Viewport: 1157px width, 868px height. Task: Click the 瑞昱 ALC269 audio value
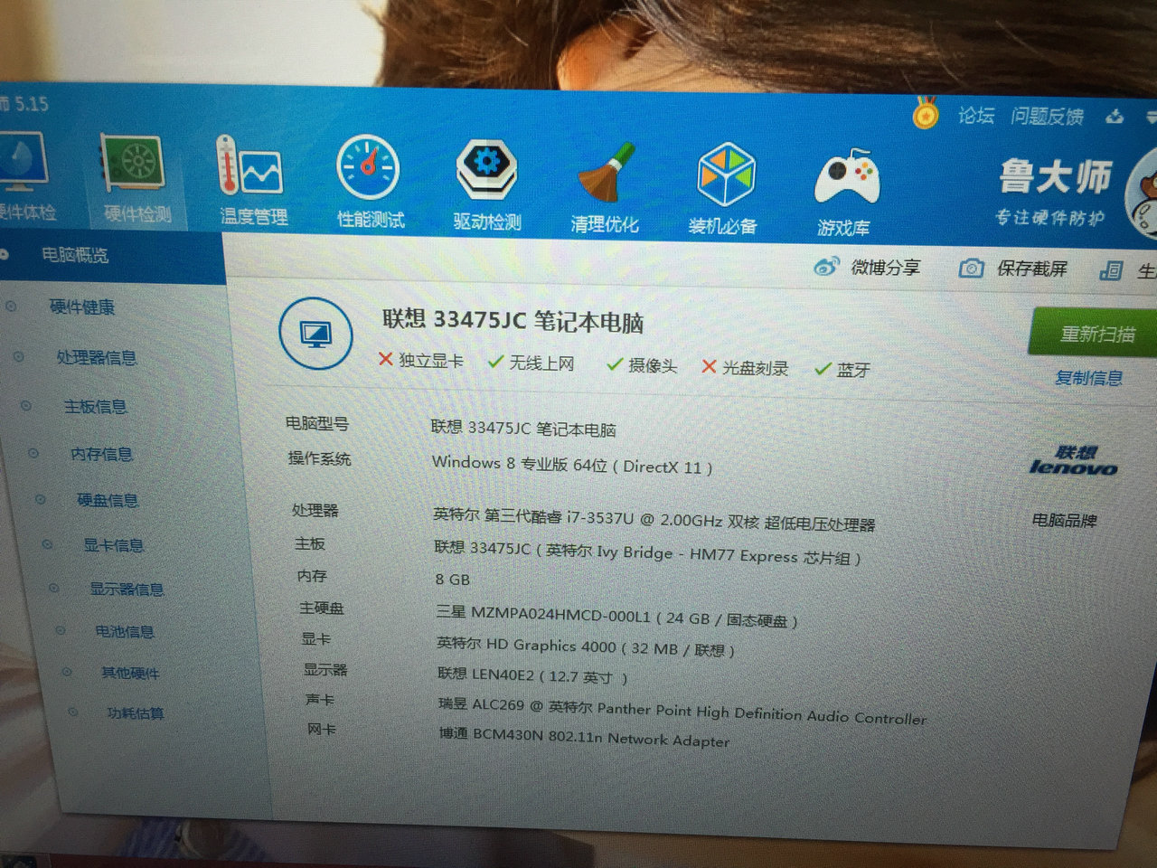[x=682, y=711]
